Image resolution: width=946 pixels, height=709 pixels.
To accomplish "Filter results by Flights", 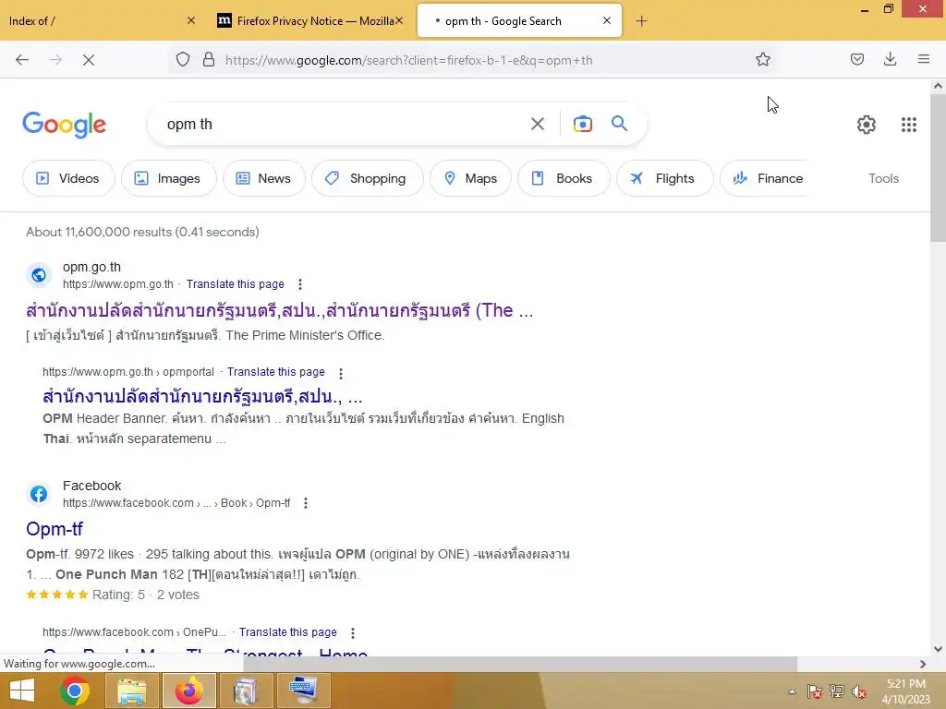I will [665, 178].
